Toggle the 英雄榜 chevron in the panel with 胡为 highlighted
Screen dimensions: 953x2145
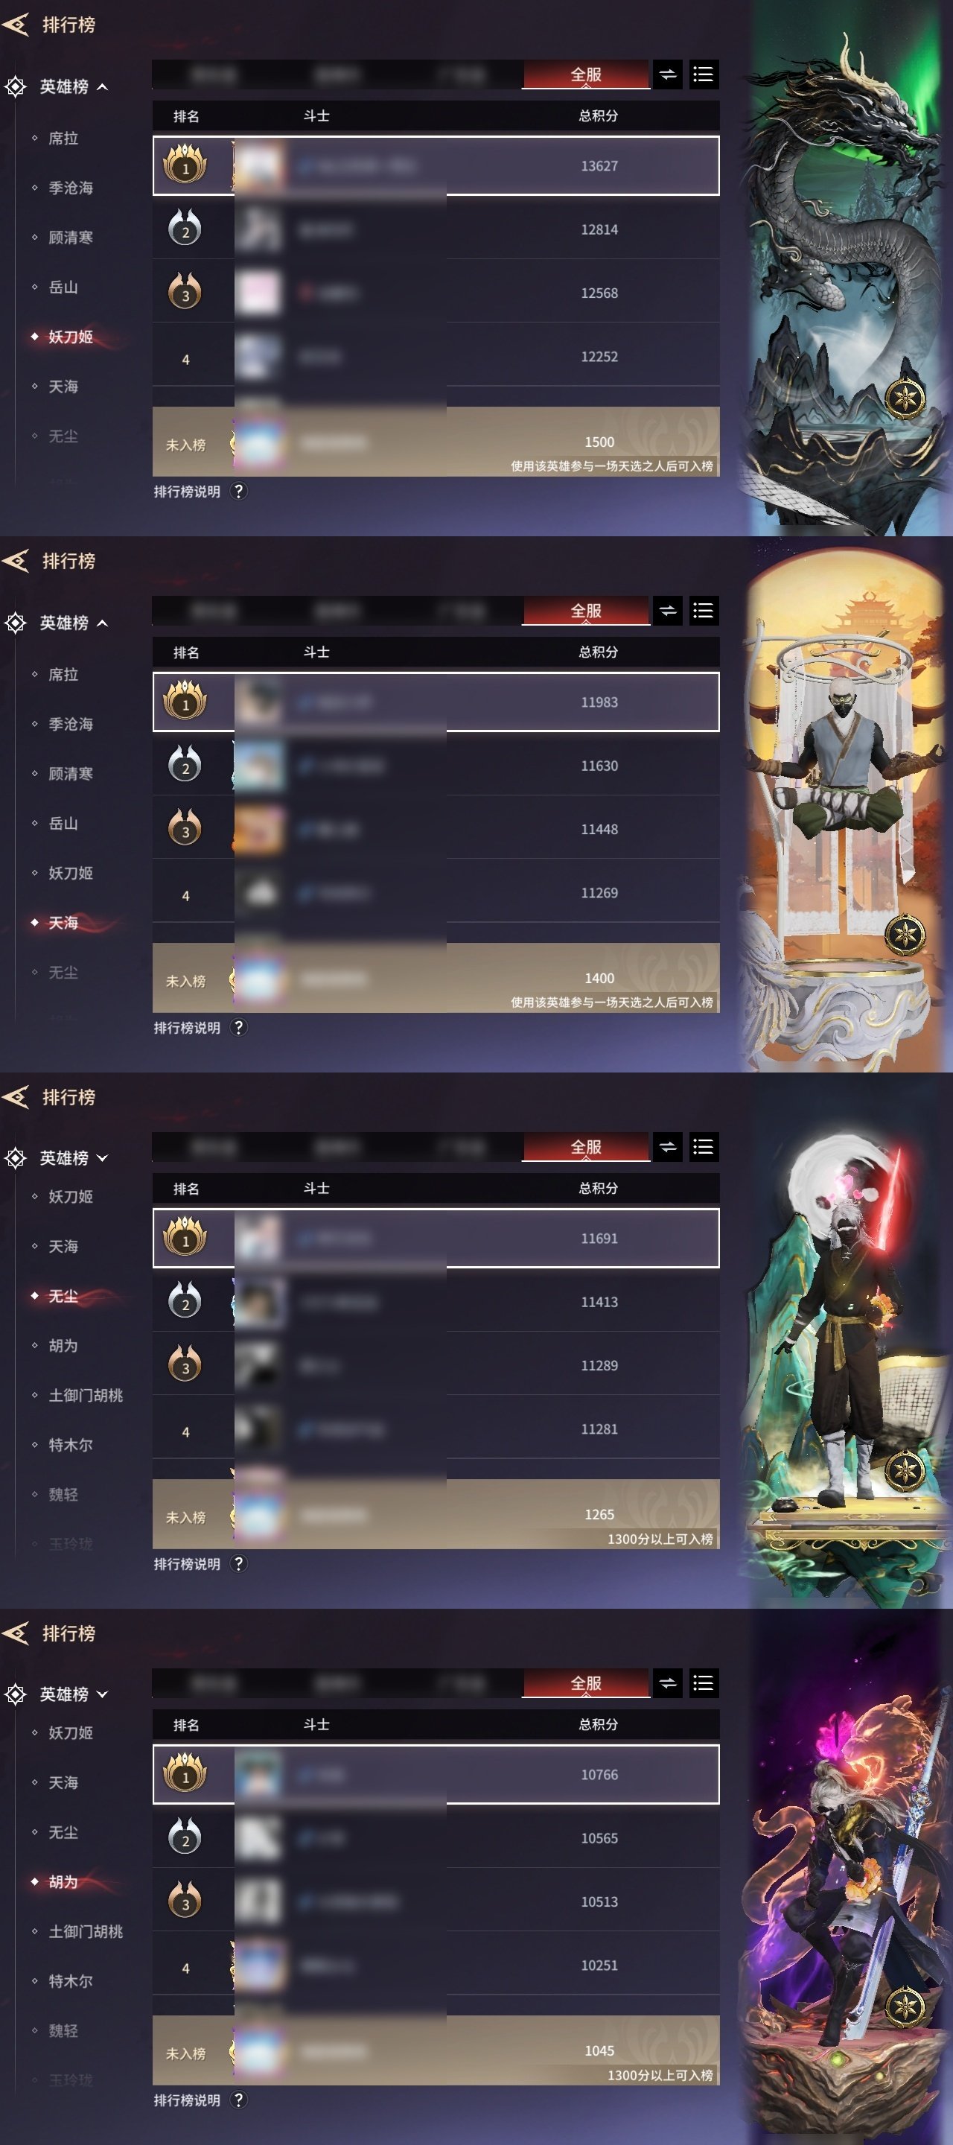(x=103, y=1694)
